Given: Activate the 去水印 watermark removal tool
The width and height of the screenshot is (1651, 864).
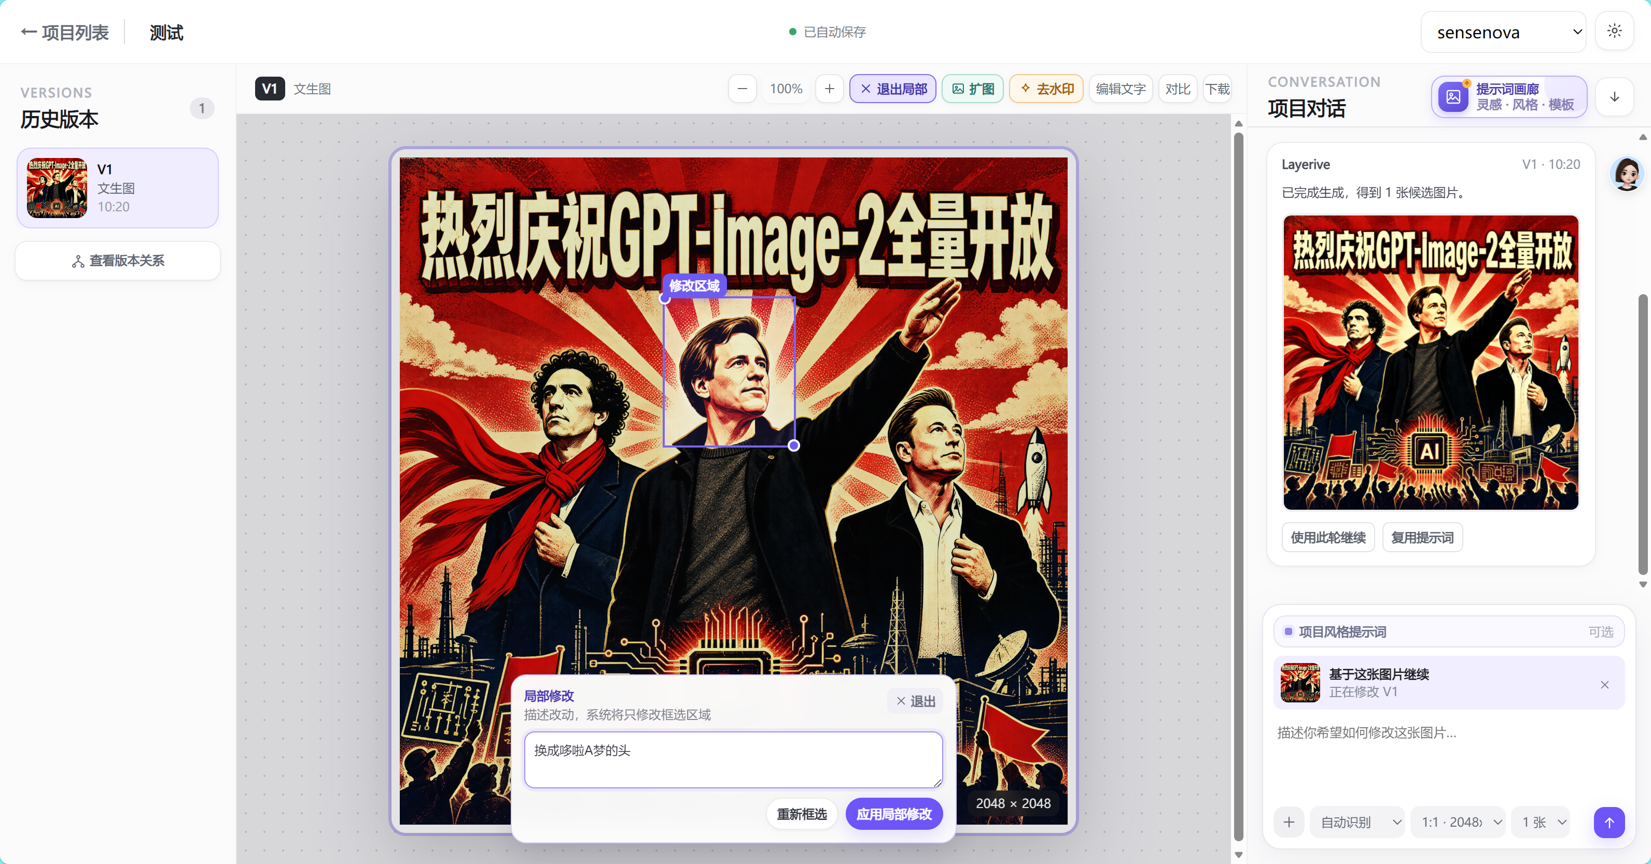Looking at the screenshot, I should tap(1046, 89).
